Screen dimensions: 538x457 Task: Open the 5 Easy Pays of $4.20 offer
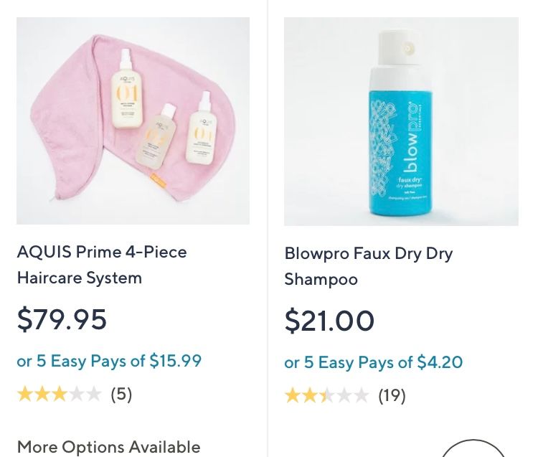pos(373,362)
